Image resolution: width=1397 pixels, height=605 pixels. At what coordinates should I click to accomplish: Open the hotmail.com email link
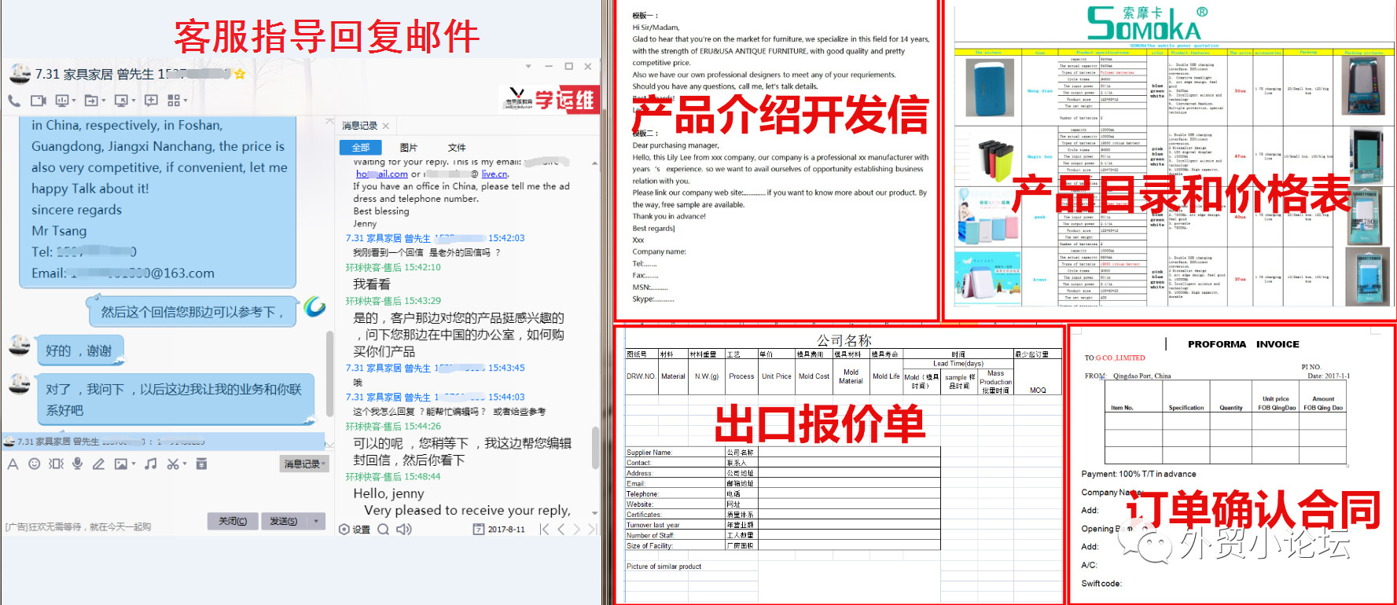click(x=382, y=174)
